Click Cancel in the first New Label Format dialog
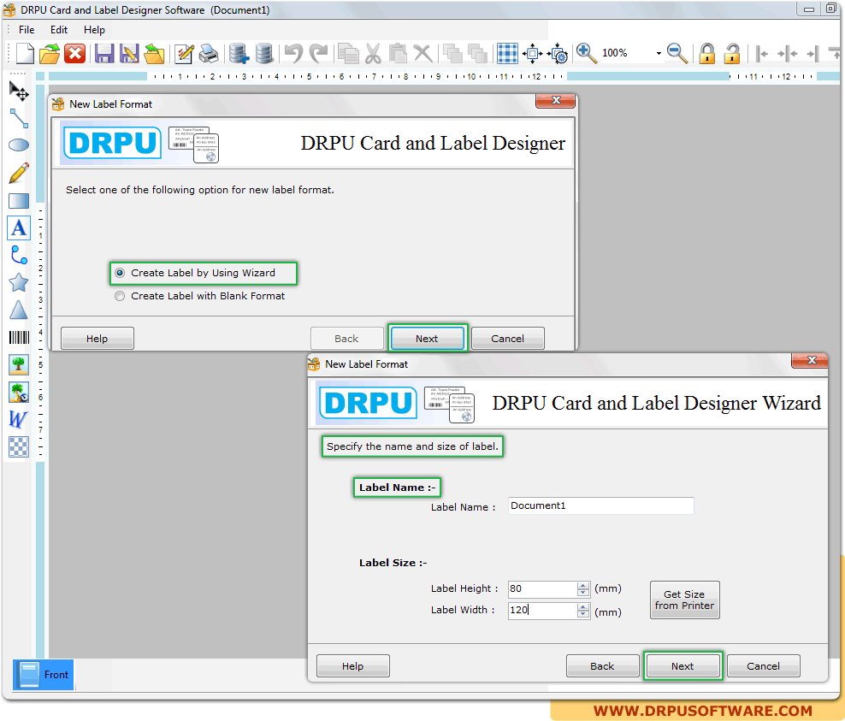 click(508, 339)
